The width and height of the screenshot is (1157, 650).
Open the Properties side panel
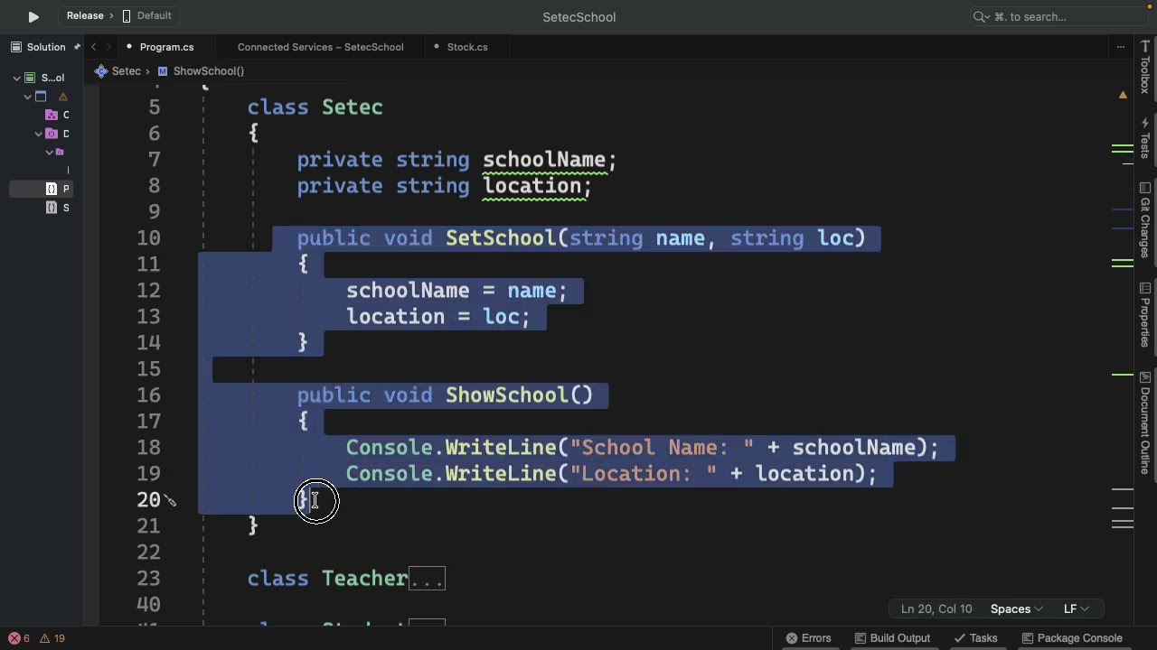tap(1145, 316)
